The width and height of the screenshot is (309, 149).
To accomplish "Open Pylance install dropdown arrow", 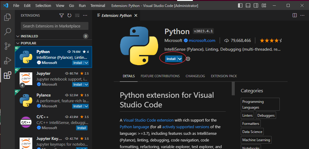I will tap(86, 106).
